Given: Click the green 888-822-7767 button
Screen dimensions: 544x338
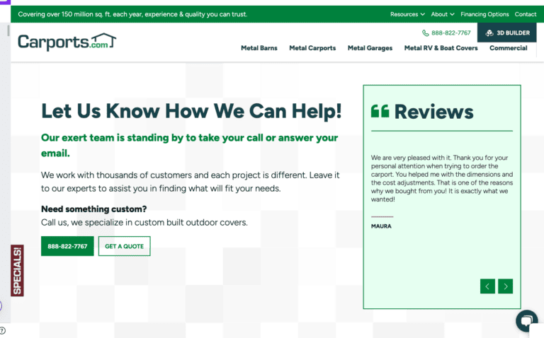Looking at the screenshot, I should [67, 246].
